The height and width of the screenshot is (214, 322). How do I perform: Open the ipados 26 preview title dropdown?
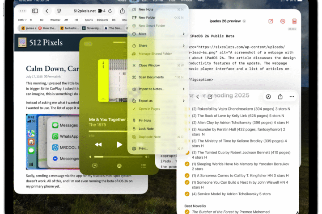[x=244, y=21]
